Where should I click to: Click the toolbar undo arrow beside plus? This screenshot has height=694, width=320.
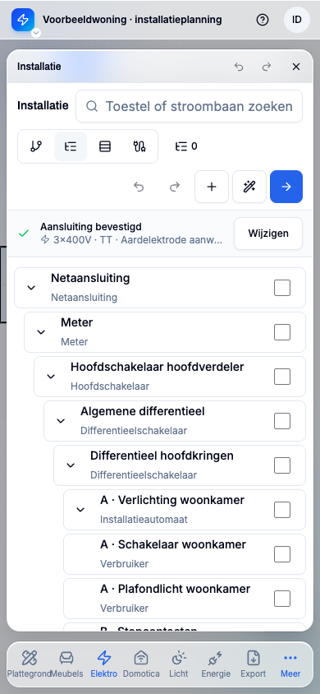tap(139, 187)
